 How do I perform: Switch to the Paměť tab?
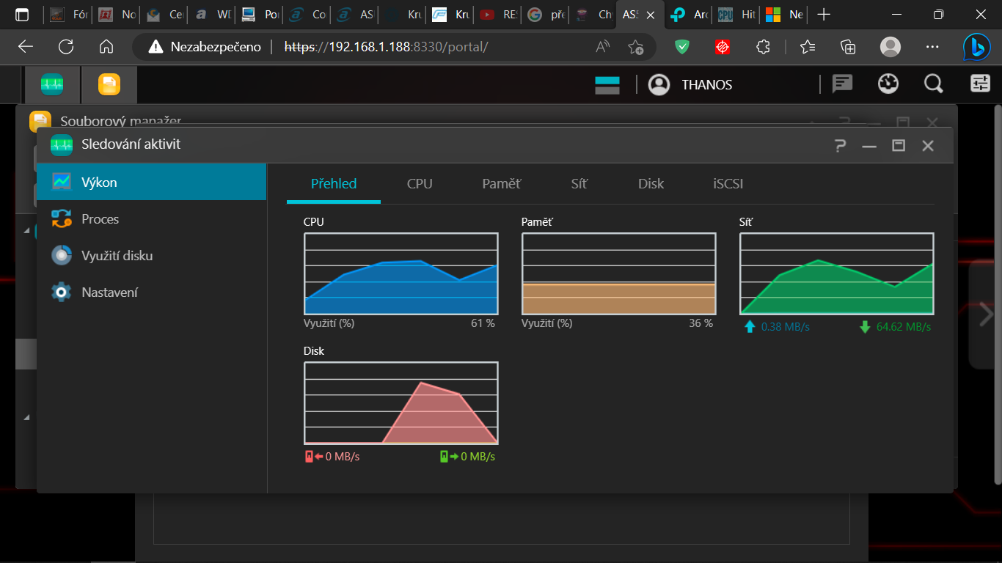[502, 184]
